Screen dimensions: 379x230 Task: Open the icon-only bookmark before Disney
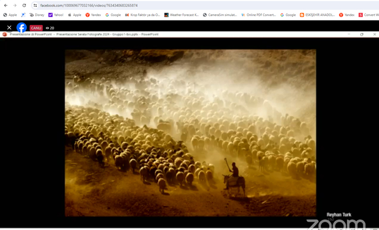23,15
